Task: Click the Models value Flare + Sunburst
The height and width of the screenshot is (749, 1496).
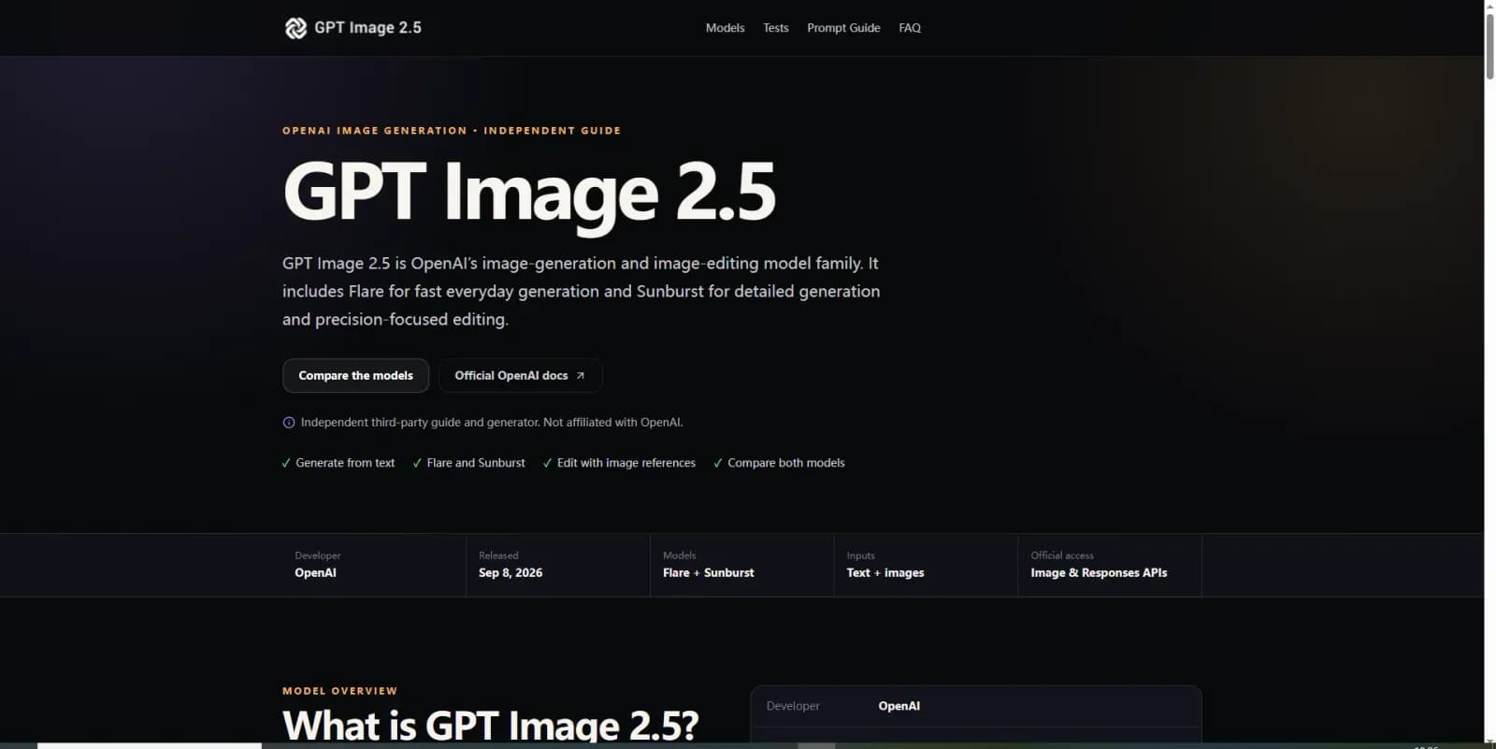Action: point(709,573)
